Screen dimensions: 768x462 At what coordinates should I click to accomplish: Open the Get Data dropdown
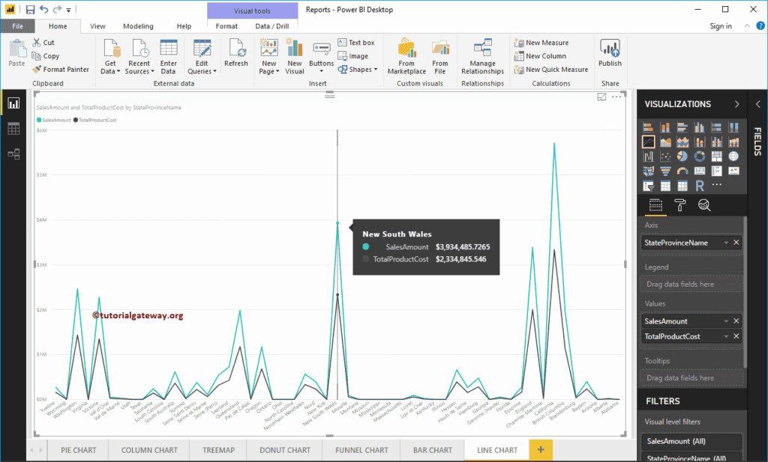pos(110,58)
